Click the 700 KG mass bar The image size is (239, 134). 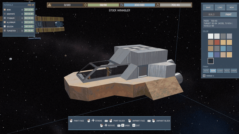point(176,5)
